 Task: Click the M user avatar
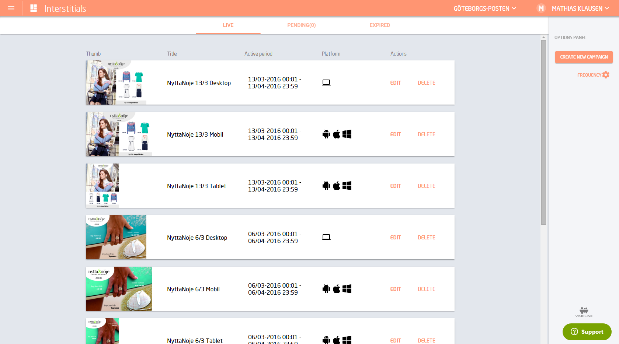[541, 8]
